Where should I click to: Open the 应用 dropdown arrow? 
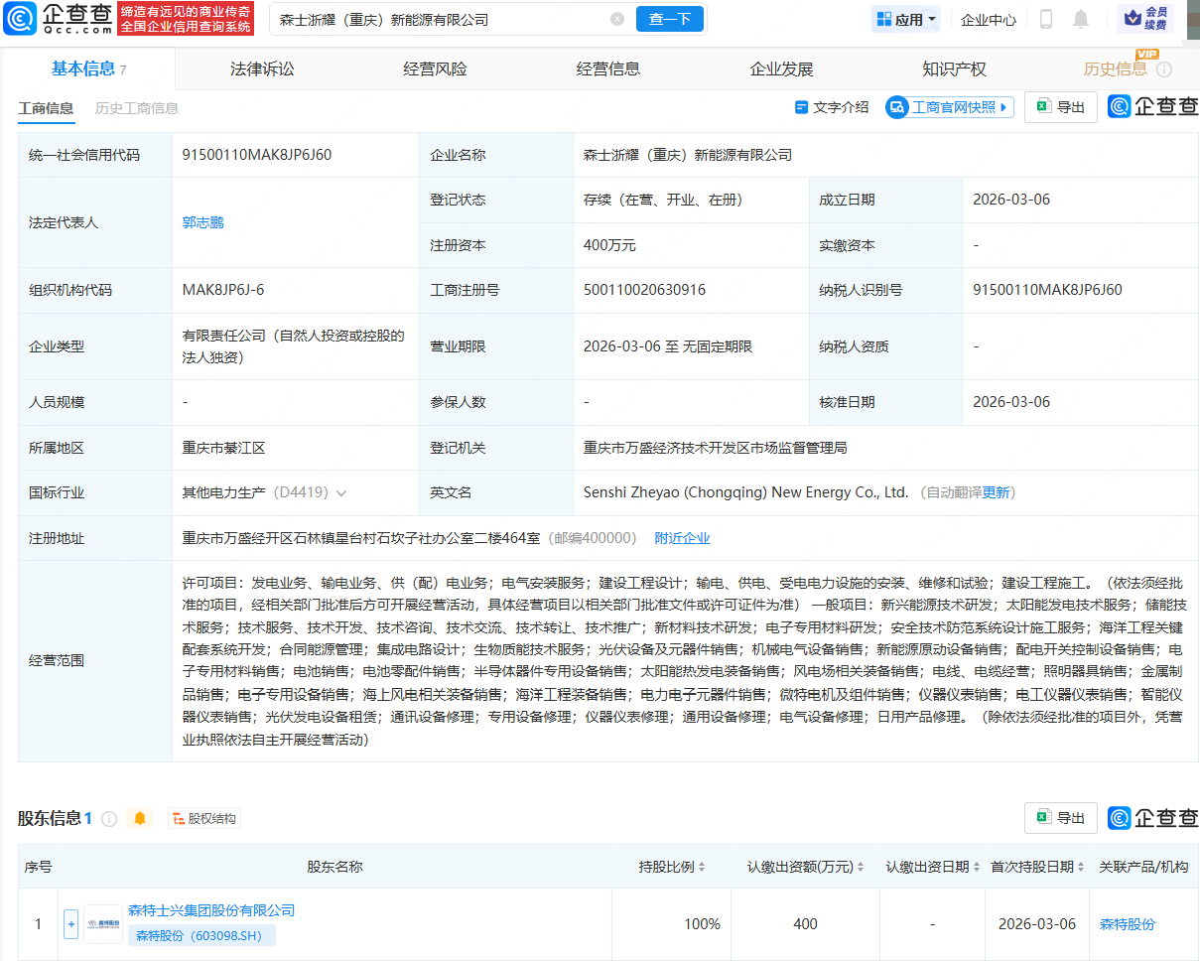[931, 19]
